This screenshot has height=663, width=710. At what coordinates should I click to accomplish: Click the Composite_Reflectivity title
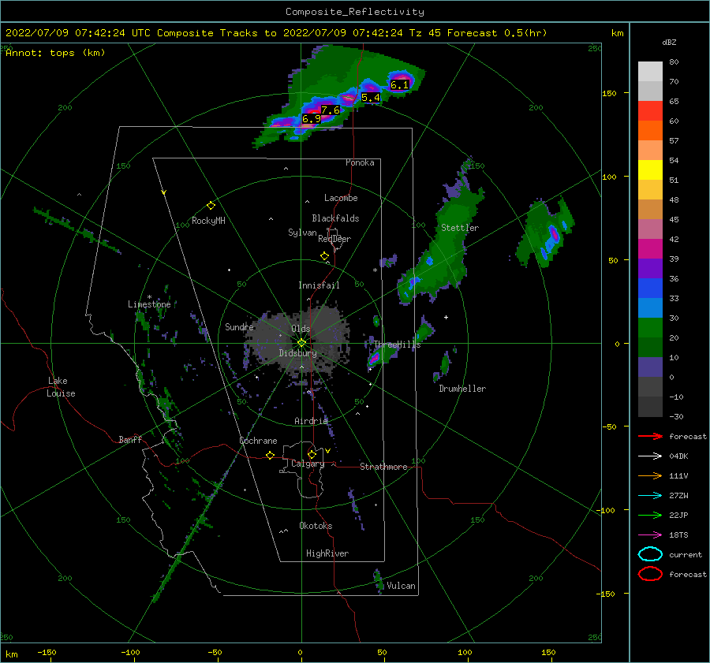point(354,12)
